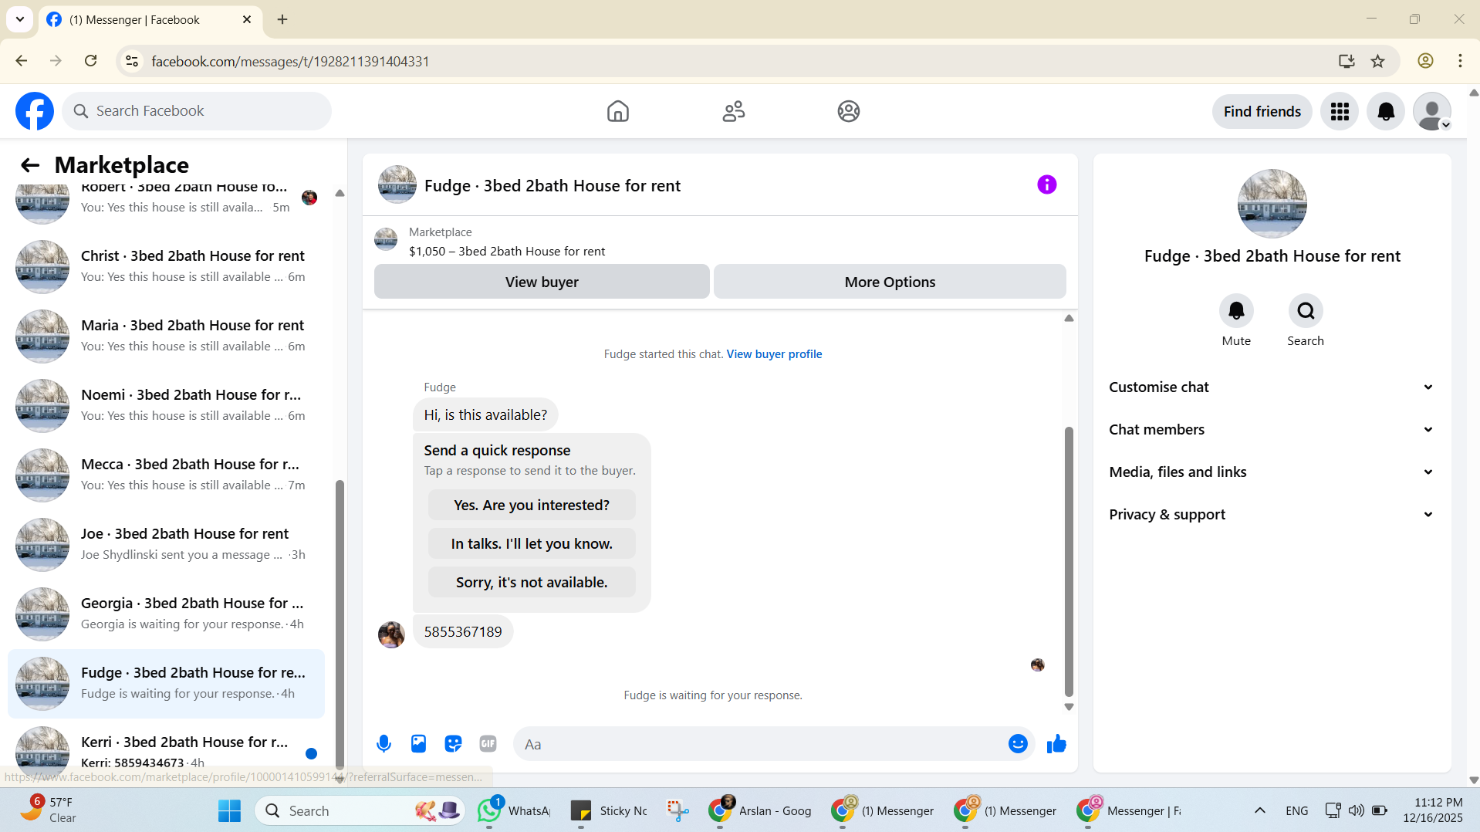Viewport: 1480px width, 832px height.
Task: Open the Groups icon in top navigation
Action: coord(849,111)
